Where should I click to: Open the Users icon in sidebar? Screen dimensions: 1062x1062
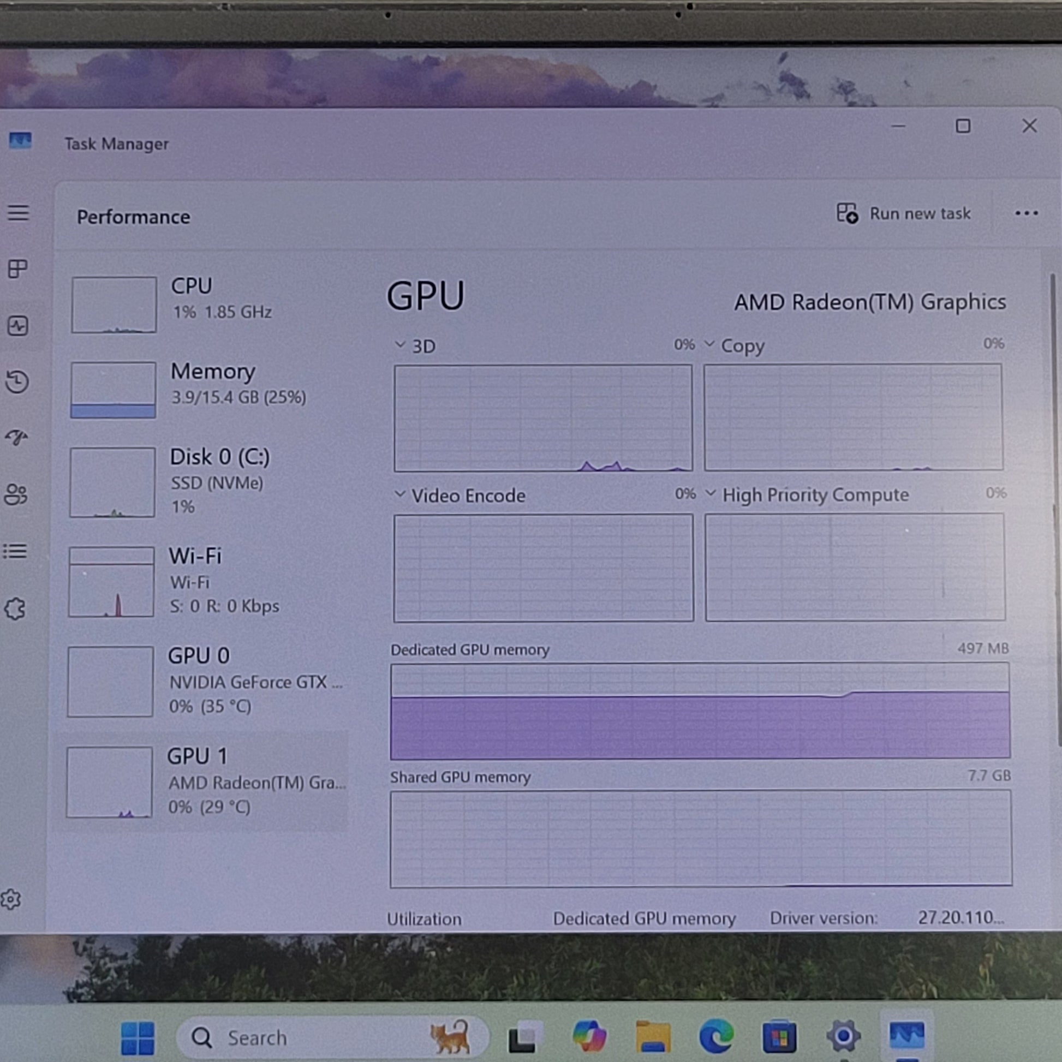point(15,495)
